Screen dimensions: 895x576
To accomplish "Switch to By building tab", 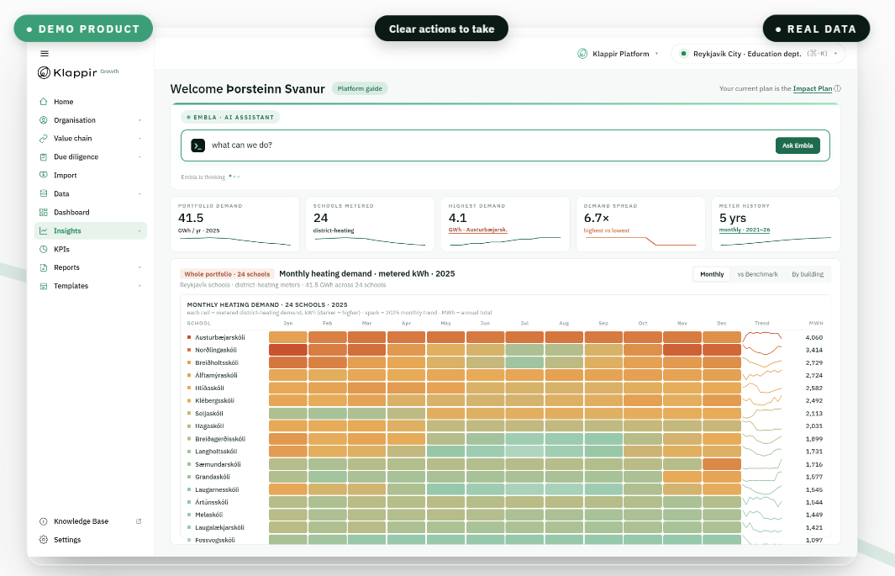I will pos(807,275).
